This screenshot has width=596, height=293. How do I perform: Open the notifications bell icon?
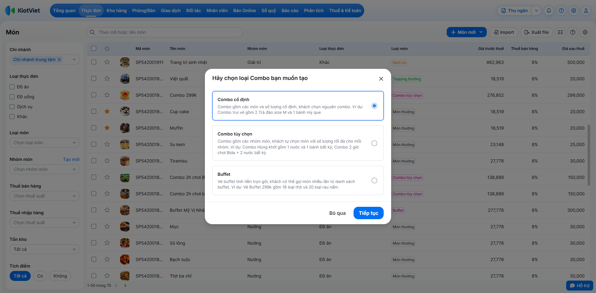549,11
